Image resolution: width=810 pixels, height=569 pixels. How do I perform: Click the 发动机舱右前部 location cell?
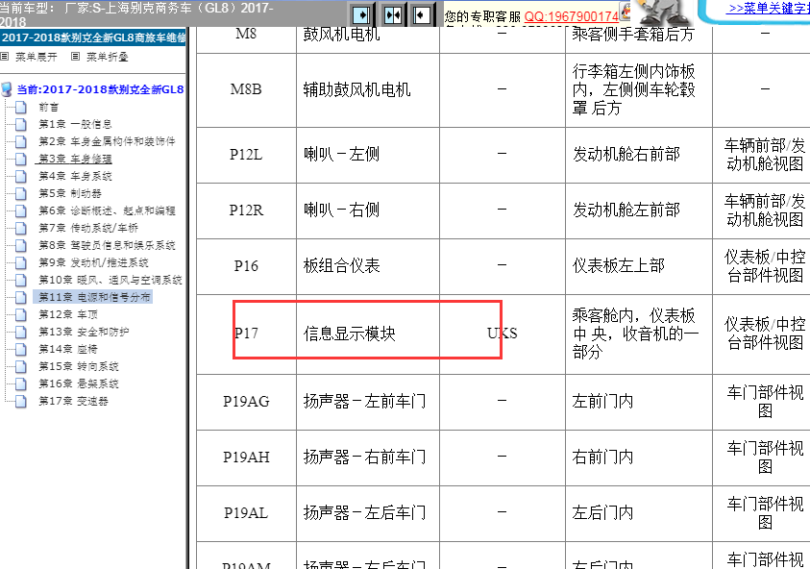639,155
